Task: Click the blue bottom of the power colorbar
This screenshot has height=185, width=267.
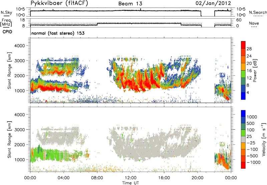Action: tap(243, 96)
